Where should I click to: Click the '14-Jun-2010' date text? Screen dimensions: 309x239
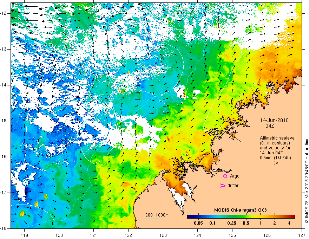pyautogui.click(x=274, y=120)
